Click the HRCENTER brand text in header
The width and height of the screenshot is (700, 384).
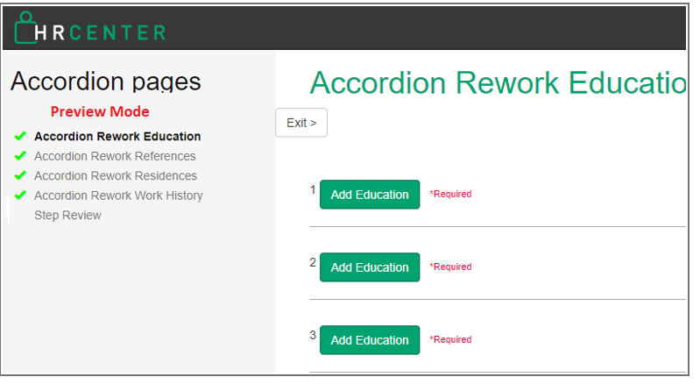[99, 32]
